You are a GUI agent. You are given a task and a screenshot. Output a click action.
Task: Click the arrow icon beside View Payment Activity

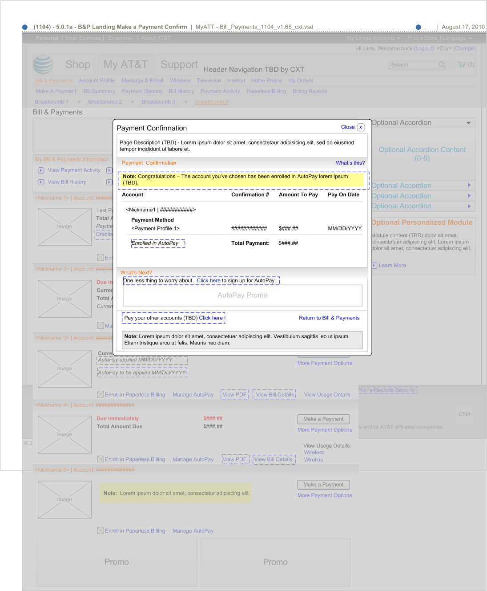[41, 170]
